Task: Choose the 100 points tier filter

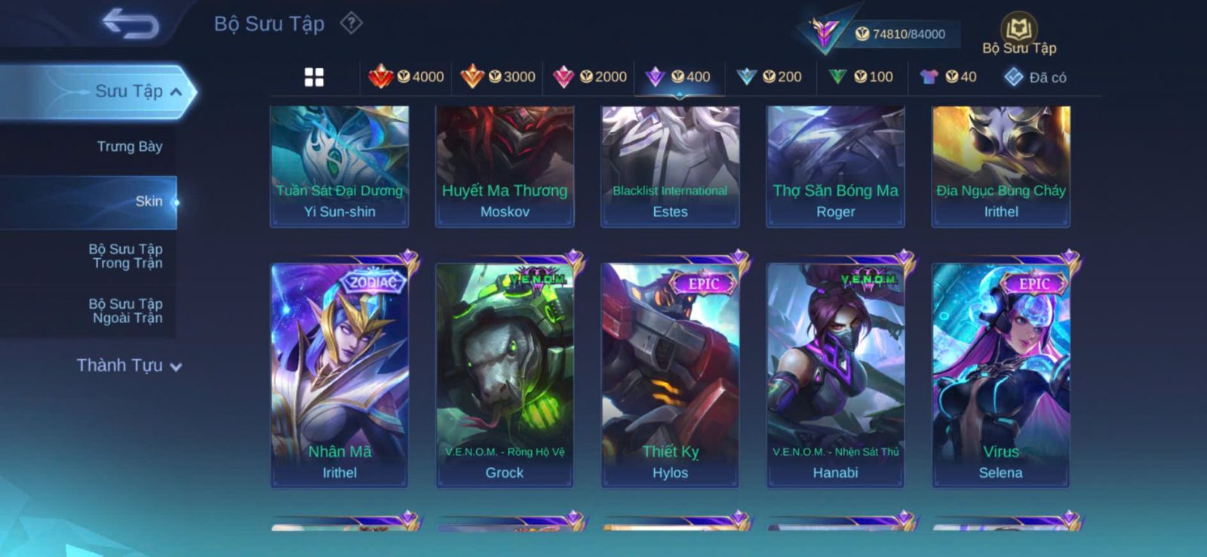Action: point(861,76)
